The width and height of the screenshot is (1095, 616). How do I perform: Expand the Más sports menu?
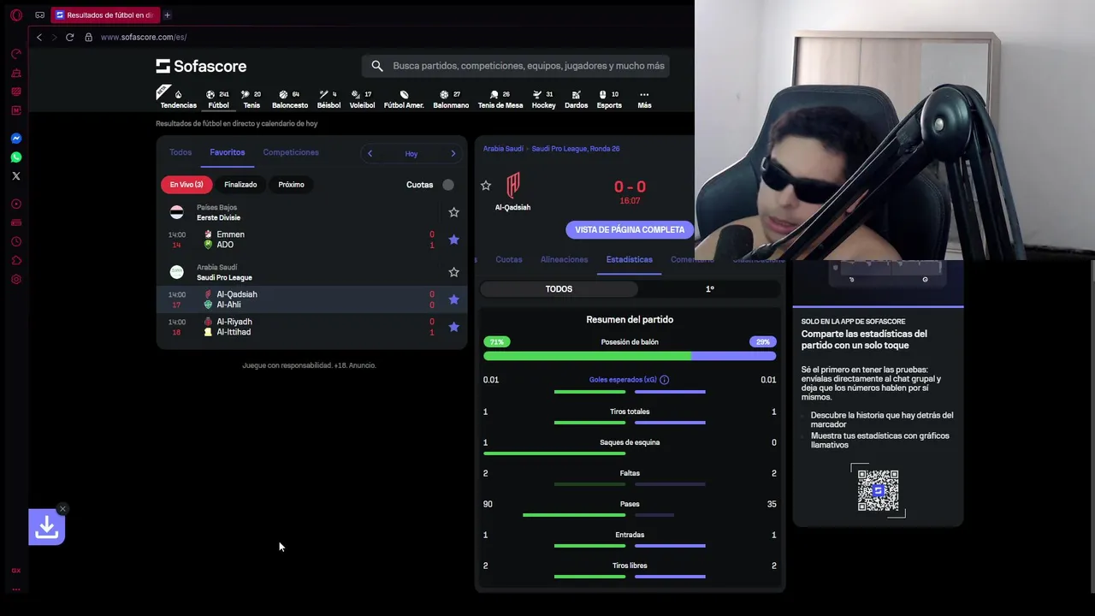(x=644, y=99)
